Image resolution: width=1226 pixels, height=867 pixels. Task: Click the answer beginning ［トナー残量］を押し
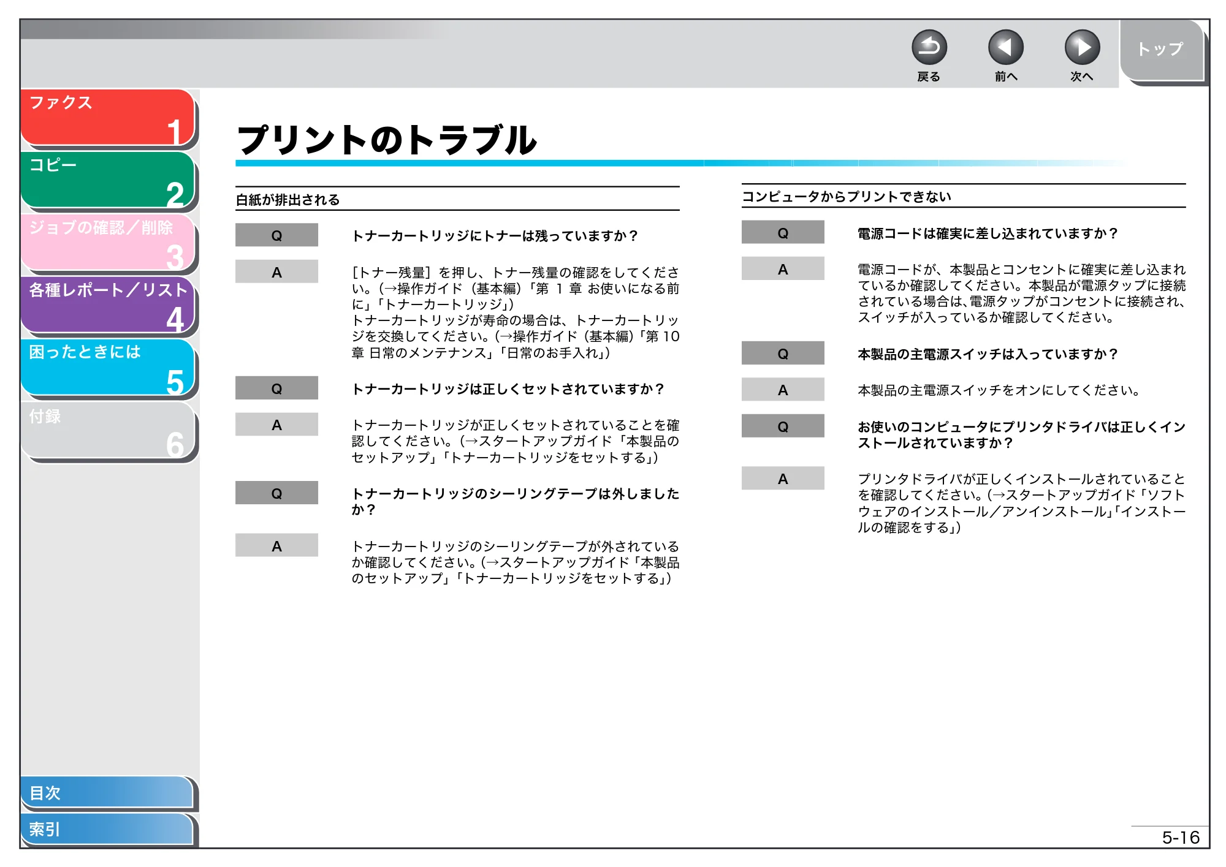point(515,312)
